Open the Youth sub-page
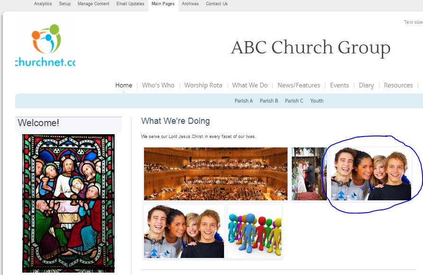Viewport: 423px width, 275px height. click(x=316, y=101)
